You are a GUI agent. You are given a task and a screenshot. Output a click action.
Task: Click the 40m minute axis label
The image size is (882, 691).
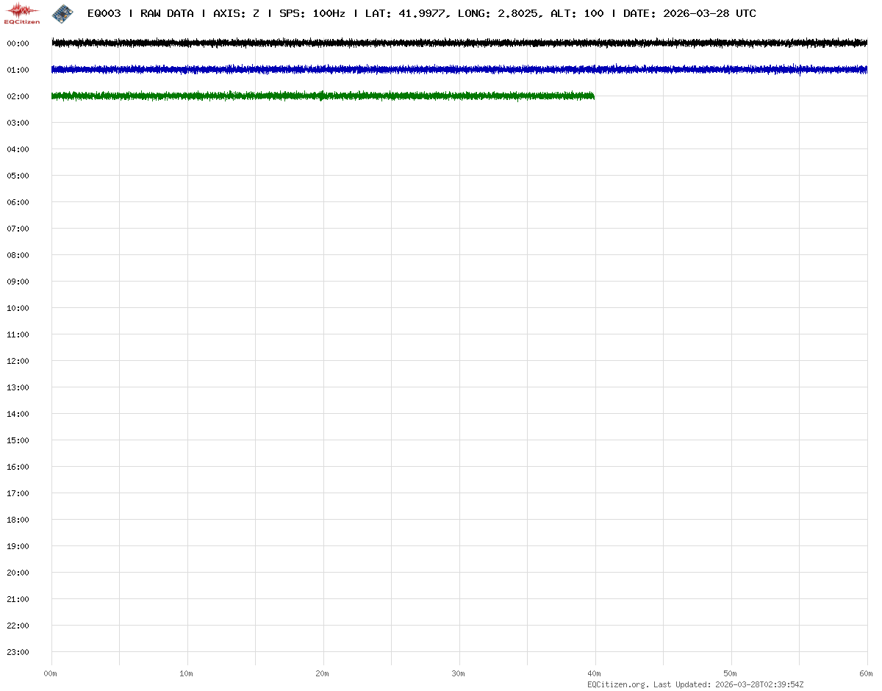(x=595, y=673)
